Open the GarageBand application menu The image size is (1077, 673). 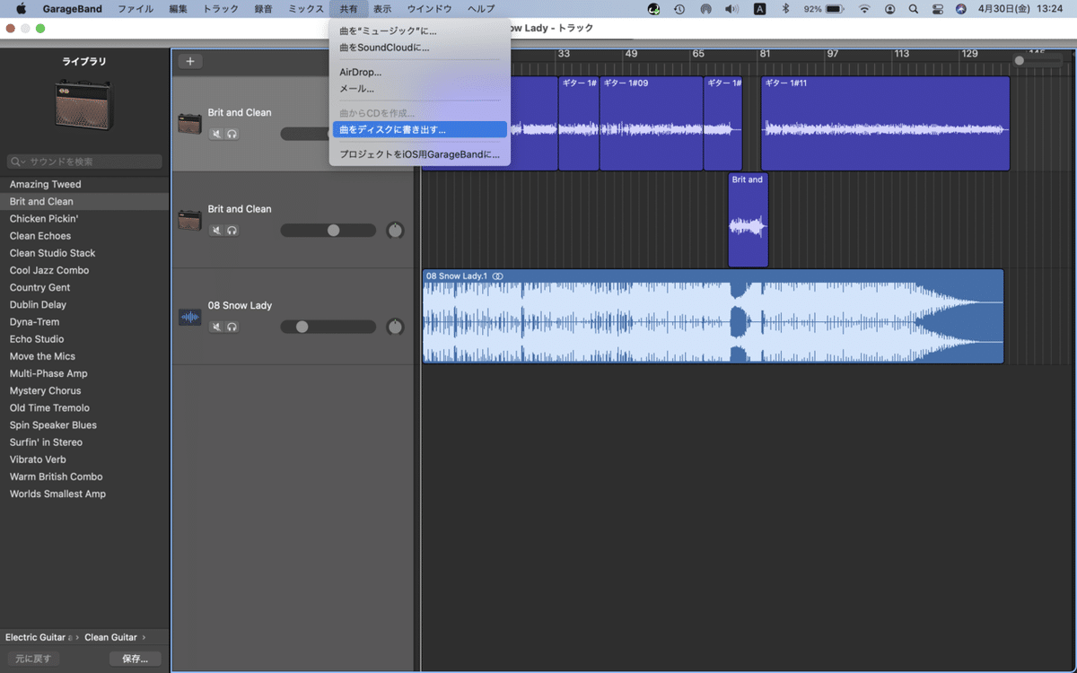[x=72, y=9]
